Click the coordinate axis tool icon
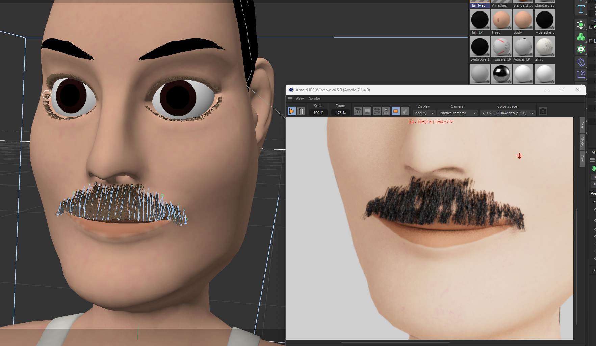The height and width of the screenshot is (346, 596). pos(581,74)
